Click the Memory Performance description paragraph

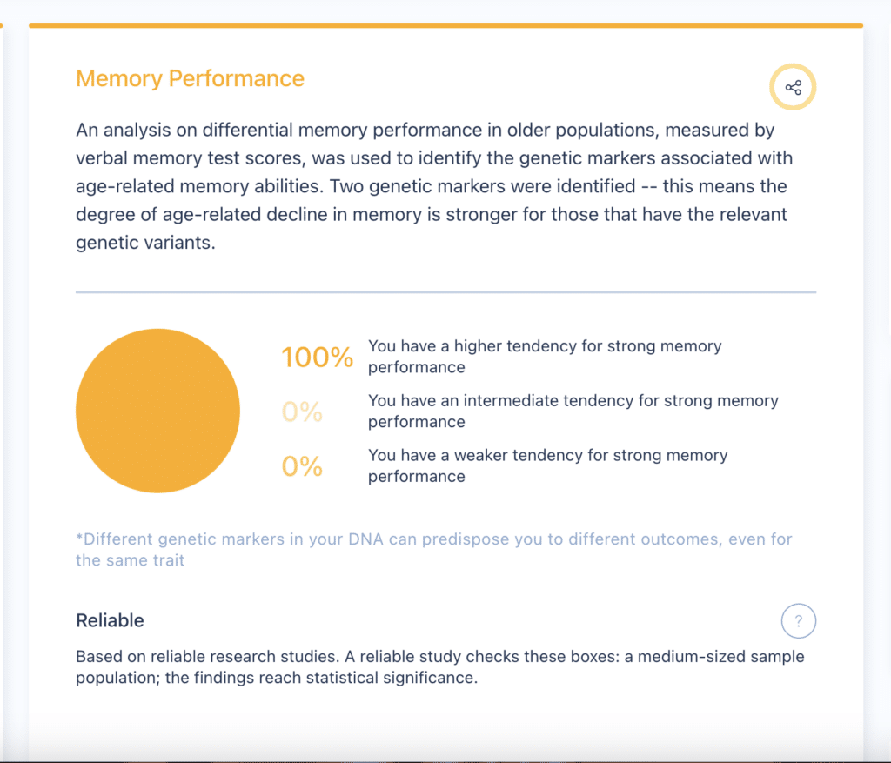click(x=435, y=186)
